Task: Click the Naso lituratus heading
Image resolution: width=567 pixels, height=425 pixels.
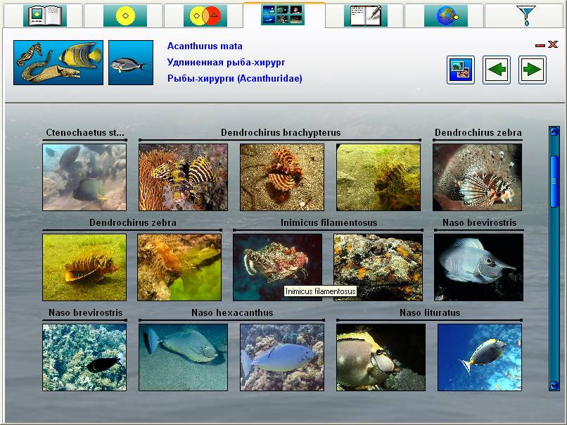Action: pos(430,312)
